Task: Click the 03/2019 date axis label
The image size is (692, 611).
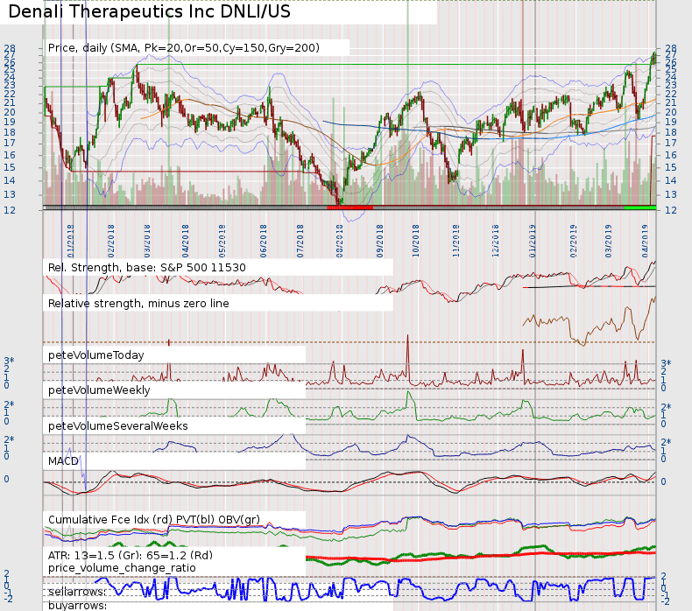Action: click(609, 242)
